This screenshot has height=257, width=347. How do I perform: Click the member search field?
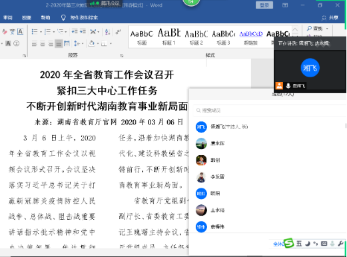tap(270, 111)
